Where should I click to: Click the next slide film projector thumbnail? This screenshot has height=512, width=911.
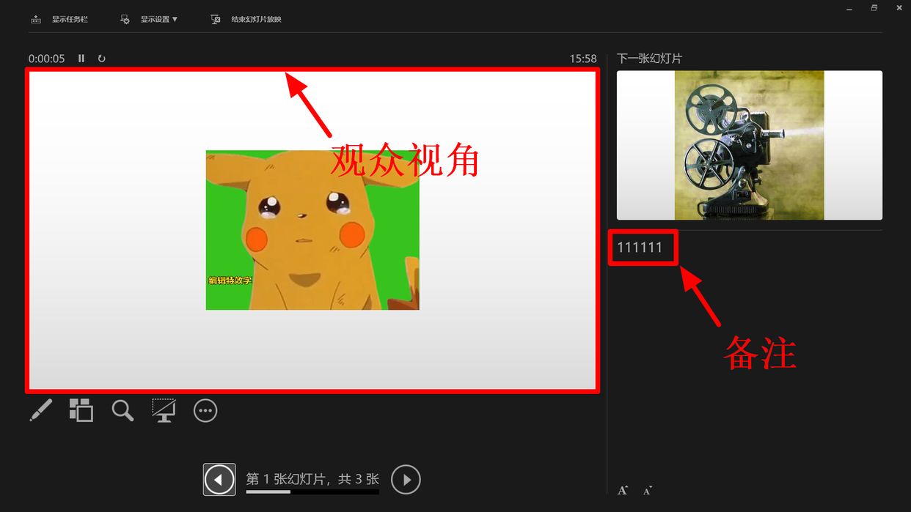pyautogui.click(x=748, y=144)
